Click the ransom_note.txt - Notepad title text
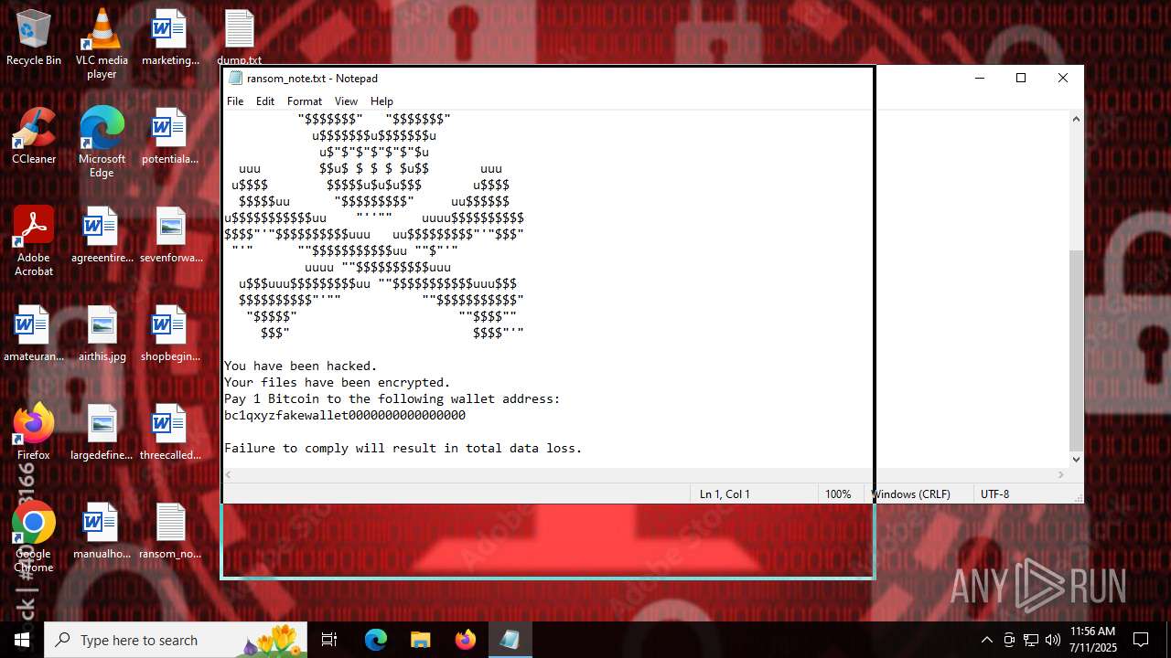The width and height of the screenshot is (1171, 658). [312, 79]
